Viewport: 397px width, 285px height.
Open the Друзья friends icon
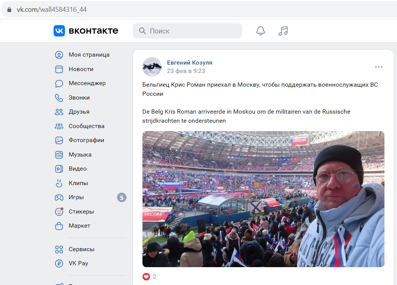pyautogui.click(x=59, y=112)
